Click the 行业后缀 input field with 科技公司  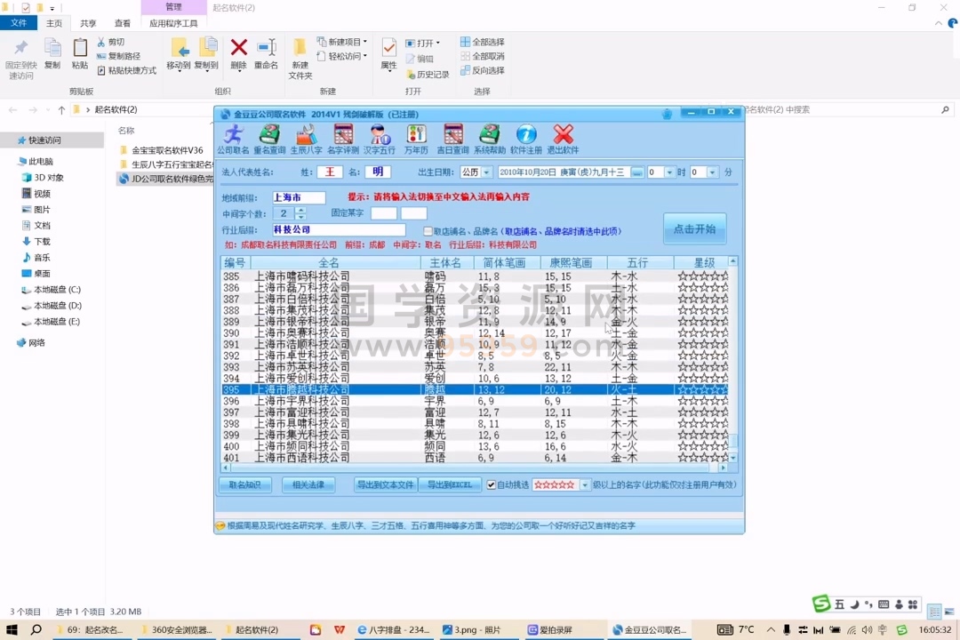338,229
